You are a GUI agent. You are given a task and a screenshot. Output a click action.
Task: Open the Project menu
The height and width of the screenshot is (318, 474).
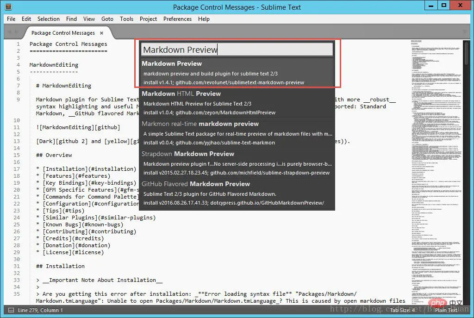click(148, 19)
